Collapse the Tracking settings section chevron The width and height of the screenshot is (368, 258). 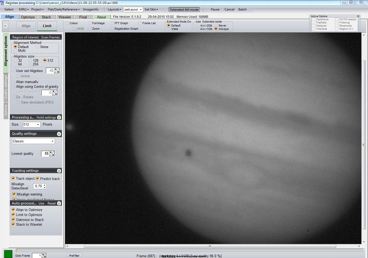click(x=59, y=171)
